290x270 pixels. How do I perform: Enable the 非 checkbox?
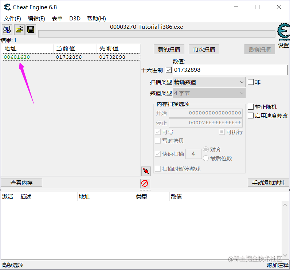click(251, 82)
